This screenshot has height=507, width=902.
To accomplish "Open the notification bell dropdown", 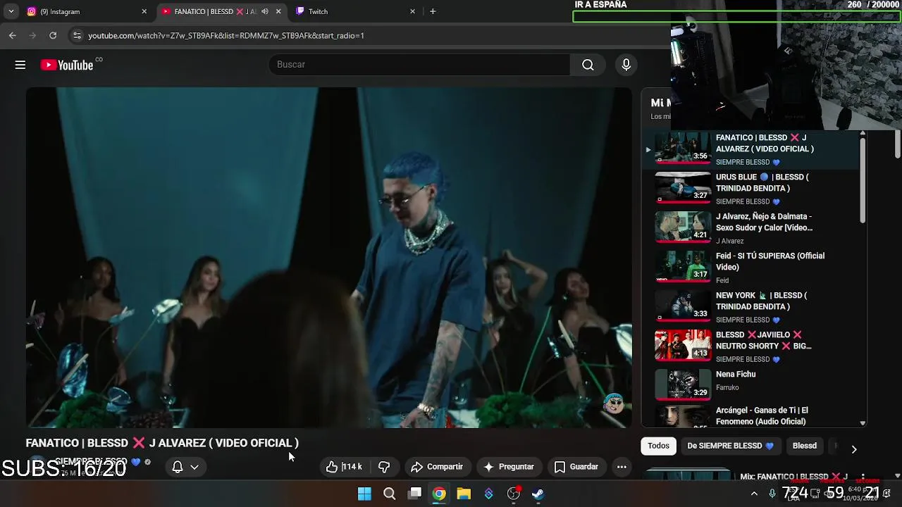I will coord(185,467).
